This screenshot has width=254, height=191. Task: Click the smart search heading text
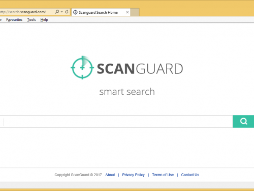[x=127, y=92]
